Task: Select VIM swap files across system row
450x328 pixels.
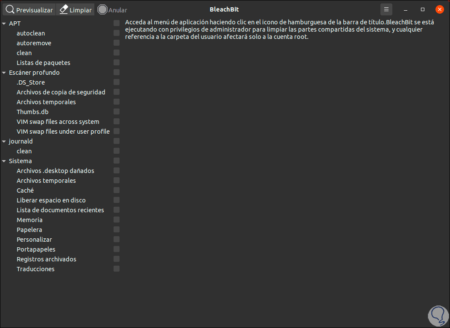Action: coord(58,122)
